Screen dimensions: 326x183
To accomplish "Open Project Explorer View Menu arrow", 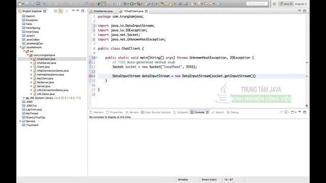I will (73, 11).
